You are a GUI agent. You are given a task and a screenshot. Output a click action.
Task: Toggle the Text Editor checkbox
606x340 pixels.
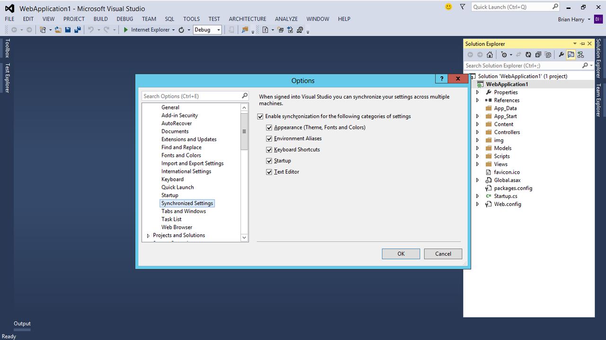[x=269, y=172]
